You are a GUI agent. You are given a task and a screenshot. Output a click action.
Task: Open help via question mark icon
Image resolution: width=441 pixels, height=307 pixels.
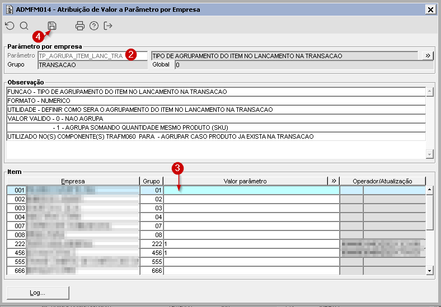tap(94, 26)
